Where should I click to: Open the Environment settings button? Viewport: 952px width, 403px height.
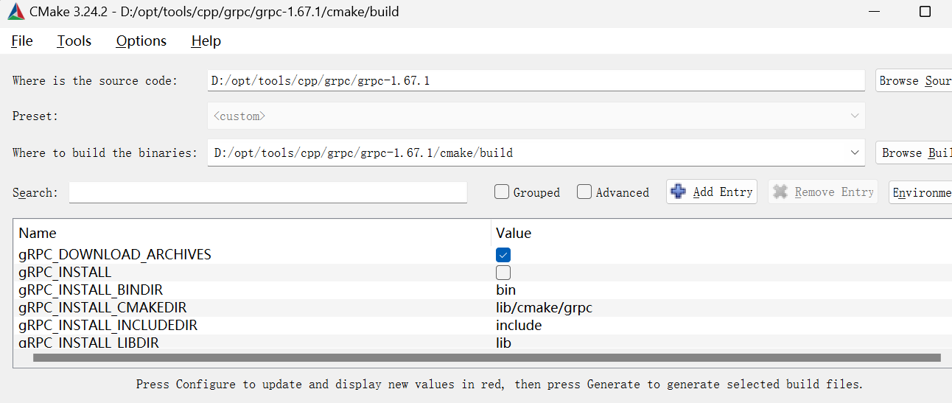920,193
